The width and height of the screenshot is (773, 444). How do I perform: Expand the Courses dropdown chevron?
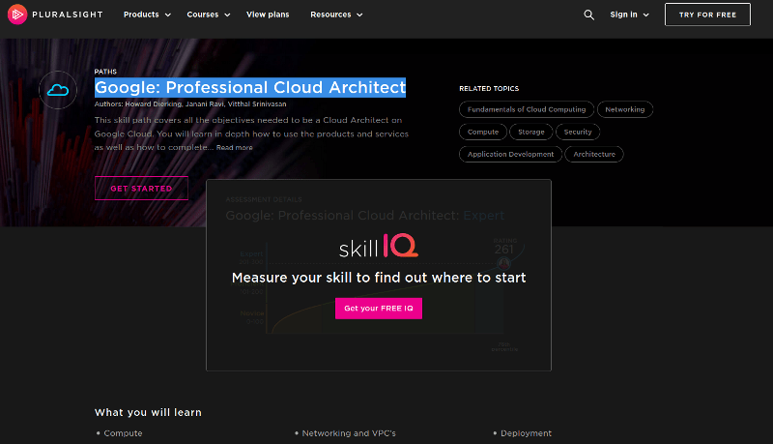(227, 15)
